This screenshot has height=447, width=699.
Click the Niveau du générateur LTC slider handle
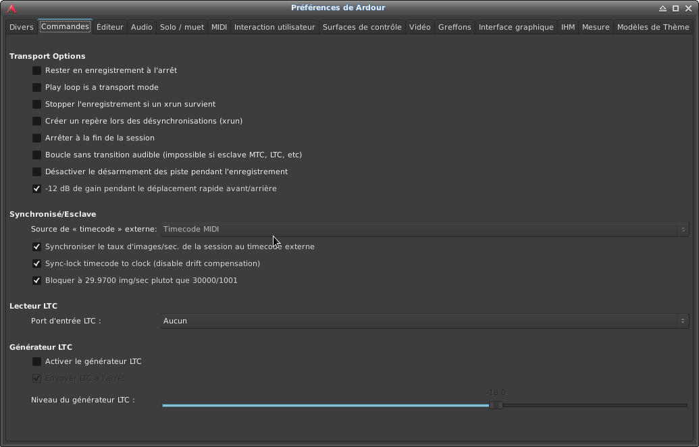496,406
